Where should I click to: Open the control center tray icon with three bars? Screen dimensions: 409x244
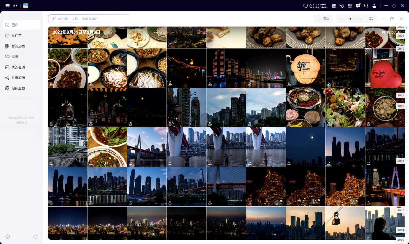point(350,6)
